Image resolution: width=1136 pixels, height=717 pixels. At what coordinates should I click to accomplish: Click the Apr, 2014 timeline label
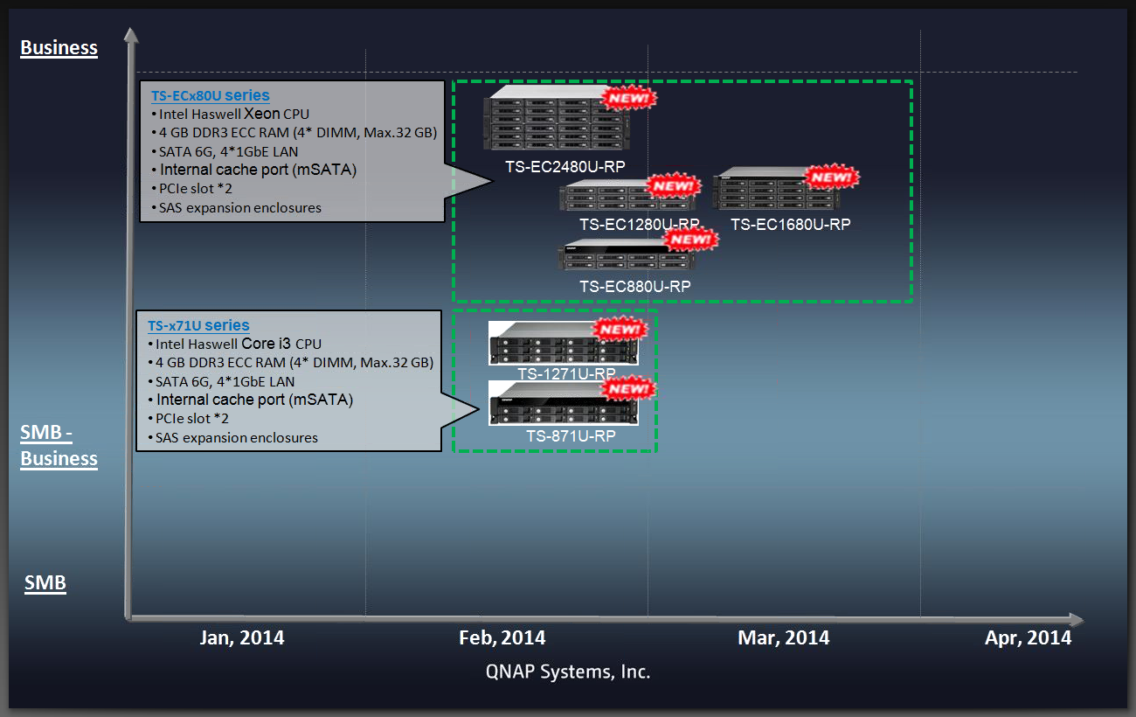pos(1028,637)
